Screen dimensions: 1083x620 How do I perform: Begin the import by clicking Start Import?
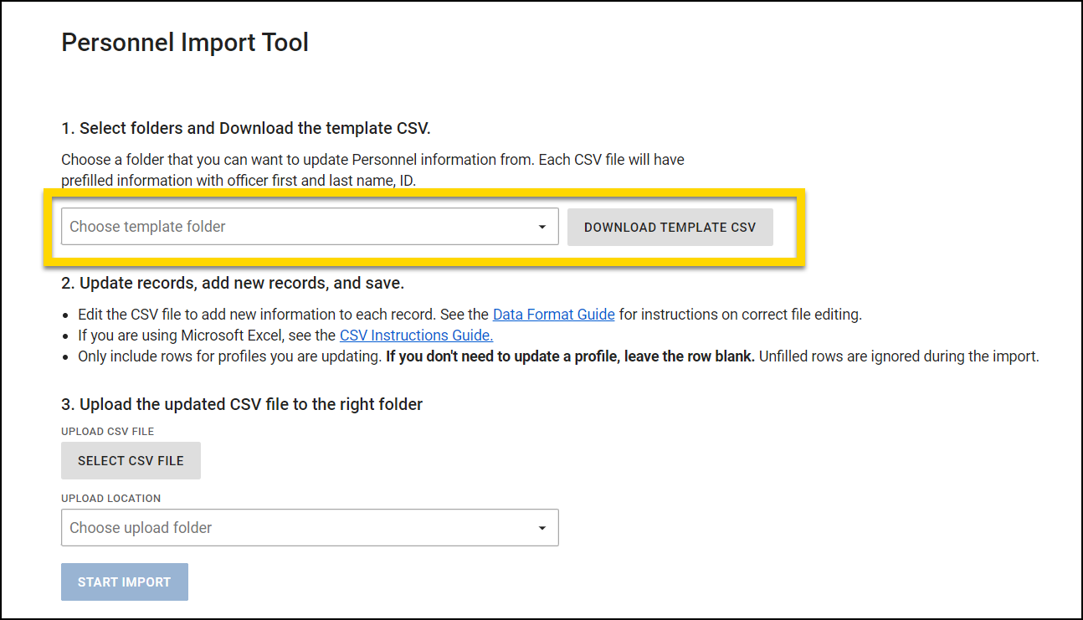pos(124,582)
